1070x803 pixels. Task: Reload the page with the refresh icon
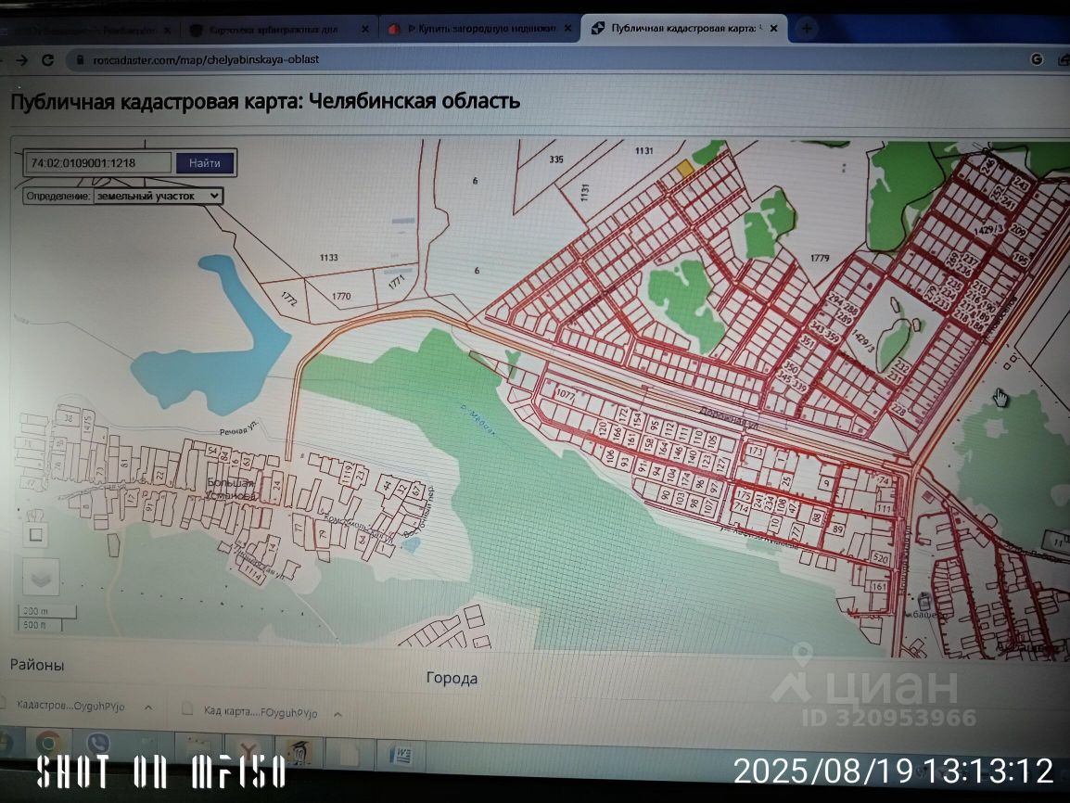click(x=47, y=60)
